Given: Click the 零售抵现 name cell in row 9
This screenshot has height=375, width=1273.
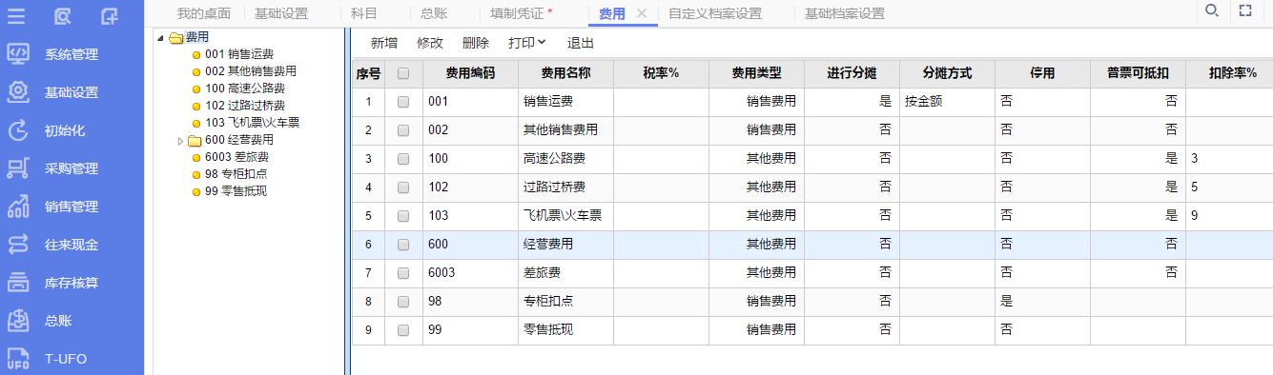Looking at the screenshot, I should click(x=565, y=330).
